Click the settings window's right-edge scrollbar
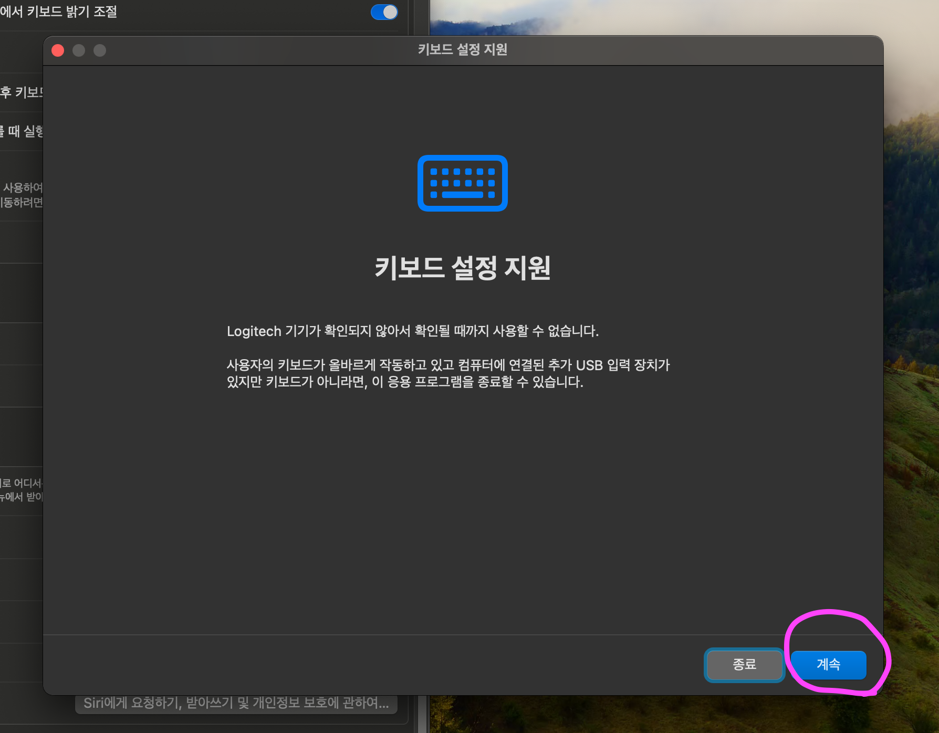This screenshot has width=939, height=733. pos(422,714)
